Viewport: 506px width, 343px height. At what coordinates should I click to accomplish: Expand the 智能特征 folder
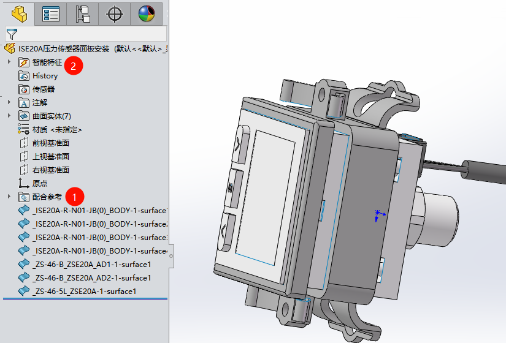pyautogui.click(x=9, y=62)
